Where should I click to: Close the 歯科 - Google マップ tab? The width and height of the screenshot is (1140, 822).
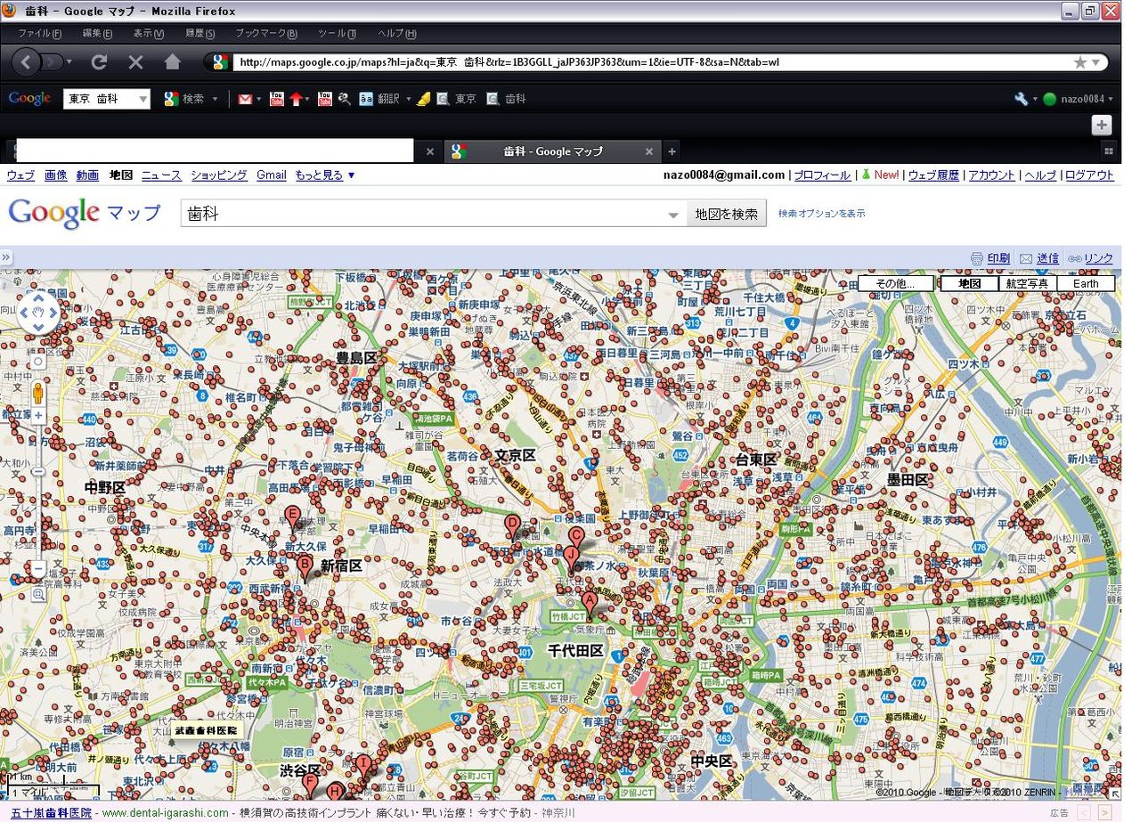[x=649, y=151]
